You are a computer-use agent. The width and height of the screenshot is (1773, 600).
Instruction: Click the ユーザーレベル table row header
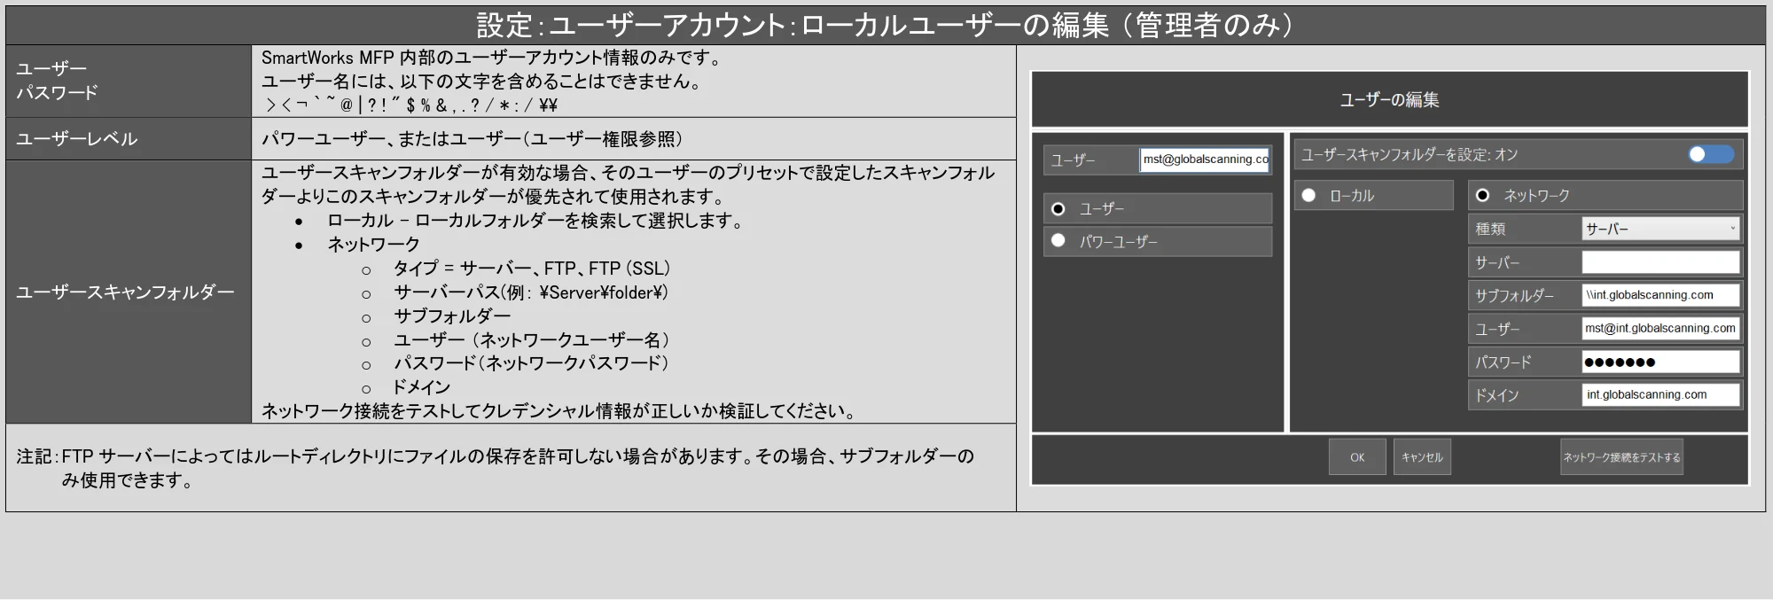coord(129,139)
